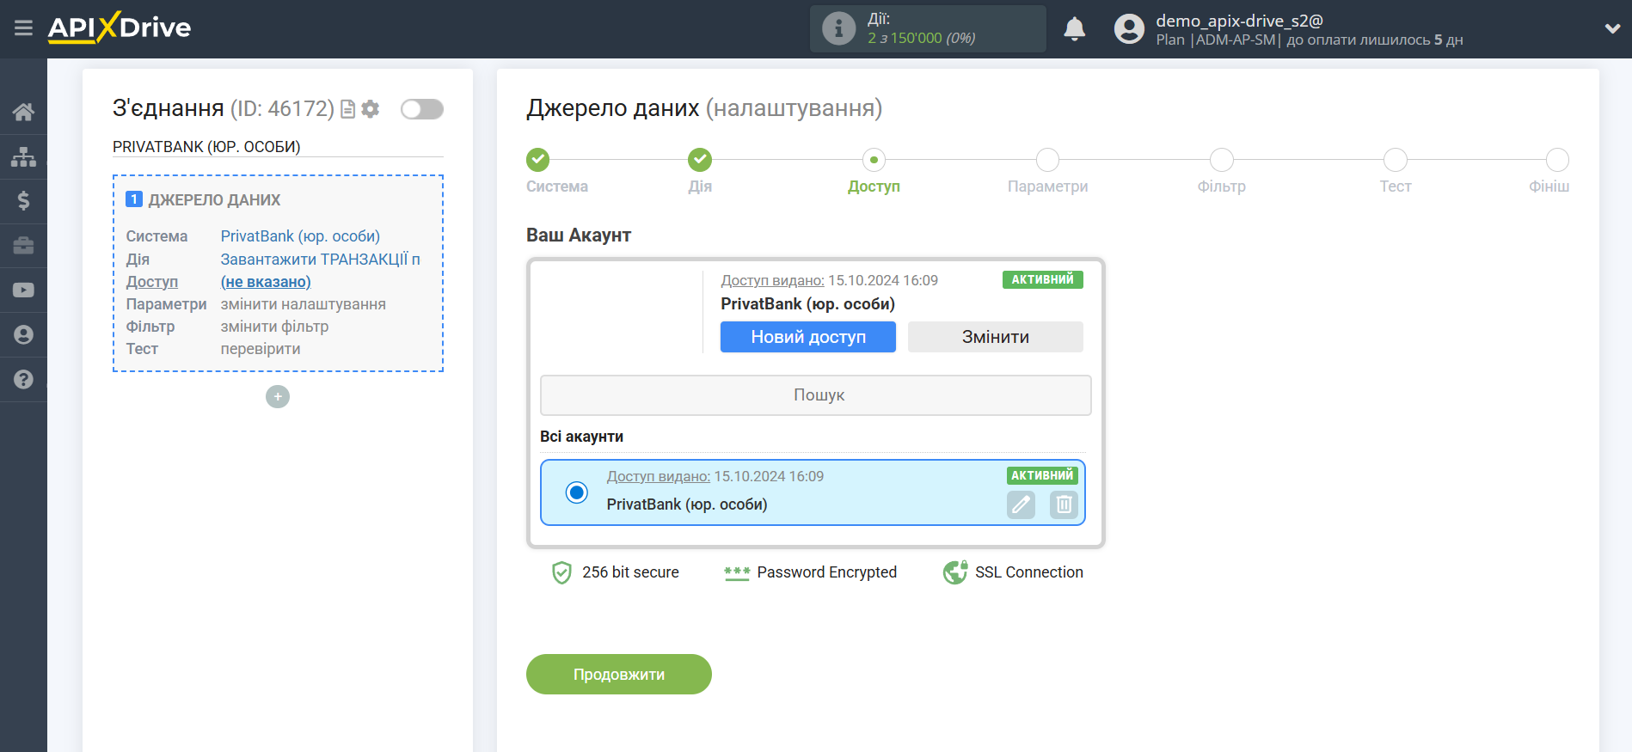
Task: Edit the PrivatBank account with pencil icon
Action: 1021,504
